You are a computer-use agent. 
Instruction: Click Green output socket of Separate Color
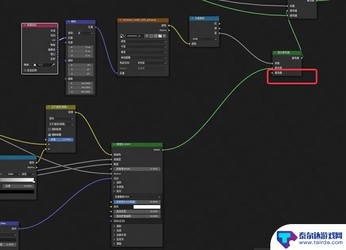pos(219,29)
